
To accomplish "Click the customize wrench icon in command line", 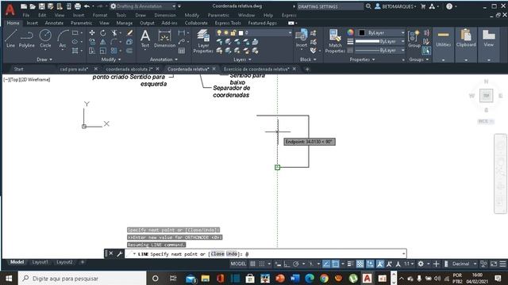I will [120, 253].
